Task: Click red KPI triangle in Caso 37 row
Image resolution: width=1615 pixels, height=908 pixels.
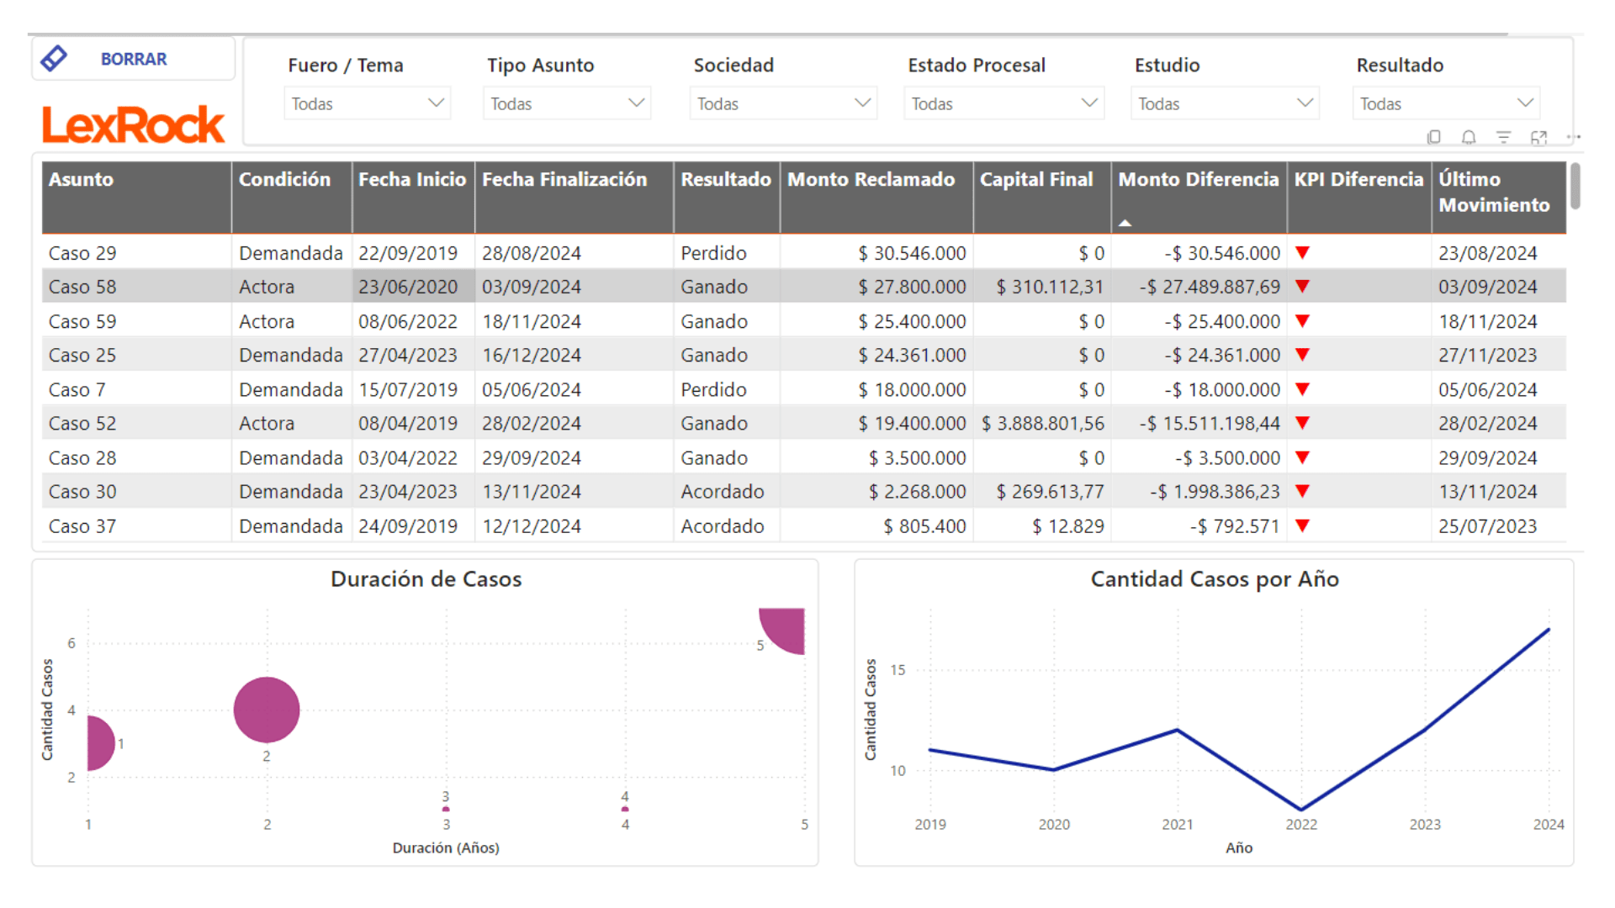Action: [x=1303, y=526]
